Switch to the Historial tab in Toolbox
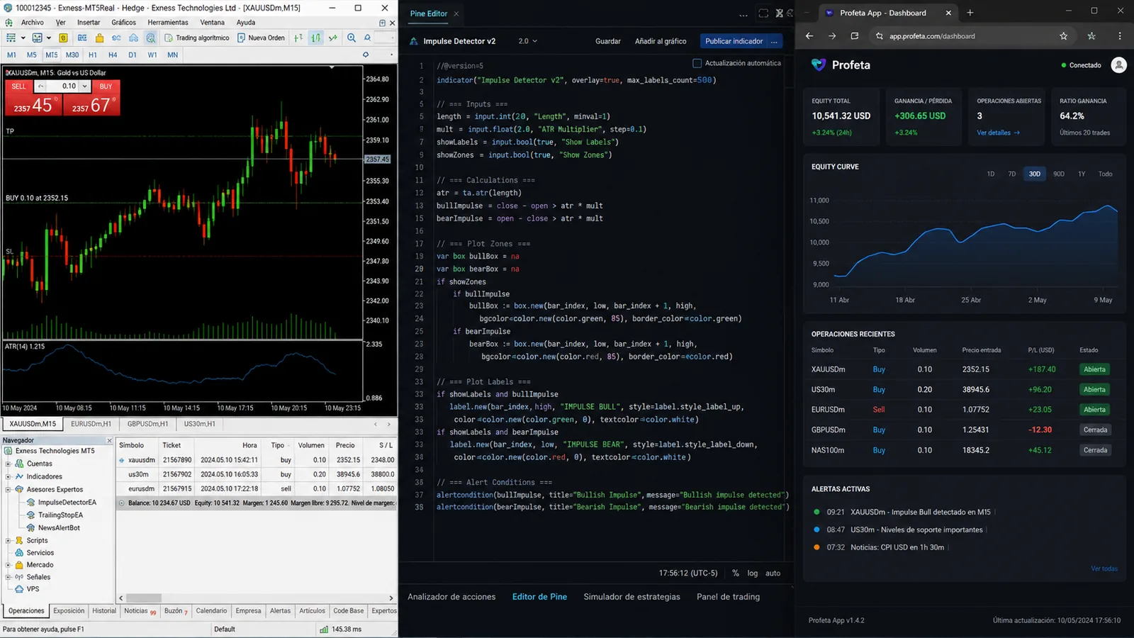 click(104, 610)
